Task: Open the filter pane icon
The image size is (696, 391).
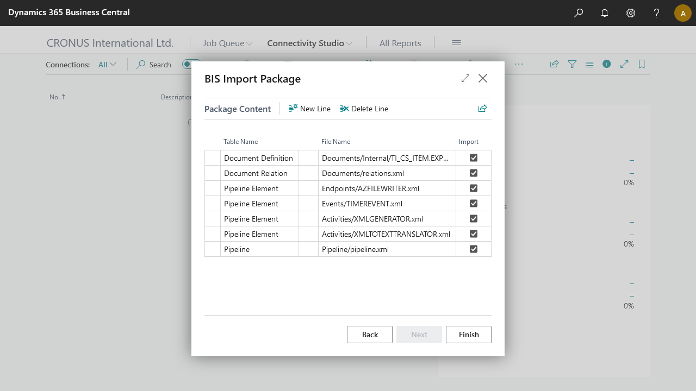Action: 572,64
